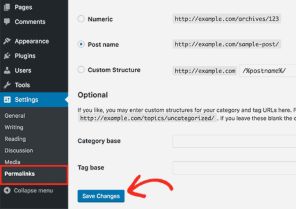The width and height of the screenshot is (296, 209).
Task: Click the Tools wrench icon
Action: 7,85
